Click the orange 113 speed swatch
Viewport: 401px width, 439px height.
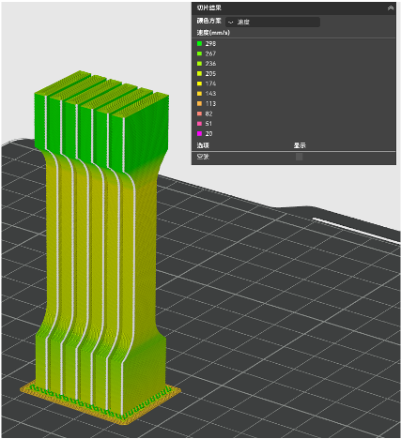(199, 103)
